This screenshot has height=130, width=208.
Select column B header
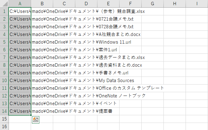pyautogui.click(x=42, y=4)
